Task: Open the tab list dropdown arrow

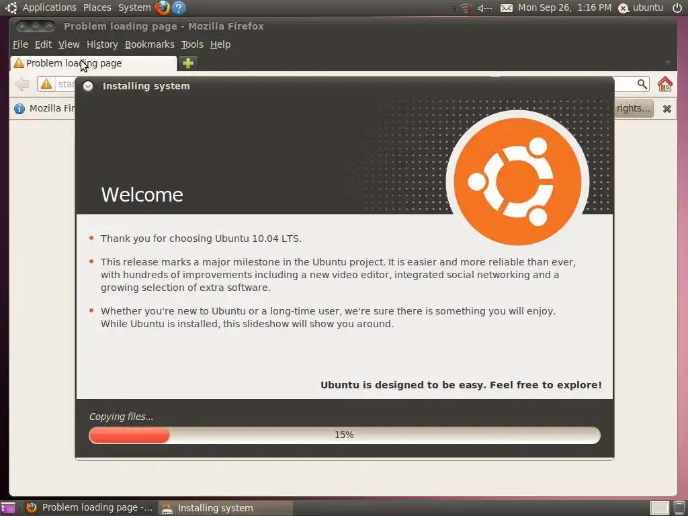Action: pos(668,63)
